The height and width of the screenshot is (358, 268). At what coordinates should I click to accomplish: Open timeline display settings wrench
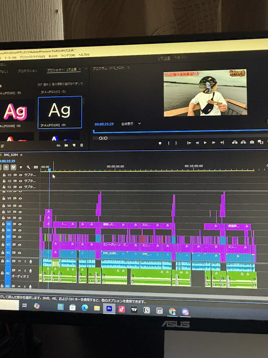point(28,167)
